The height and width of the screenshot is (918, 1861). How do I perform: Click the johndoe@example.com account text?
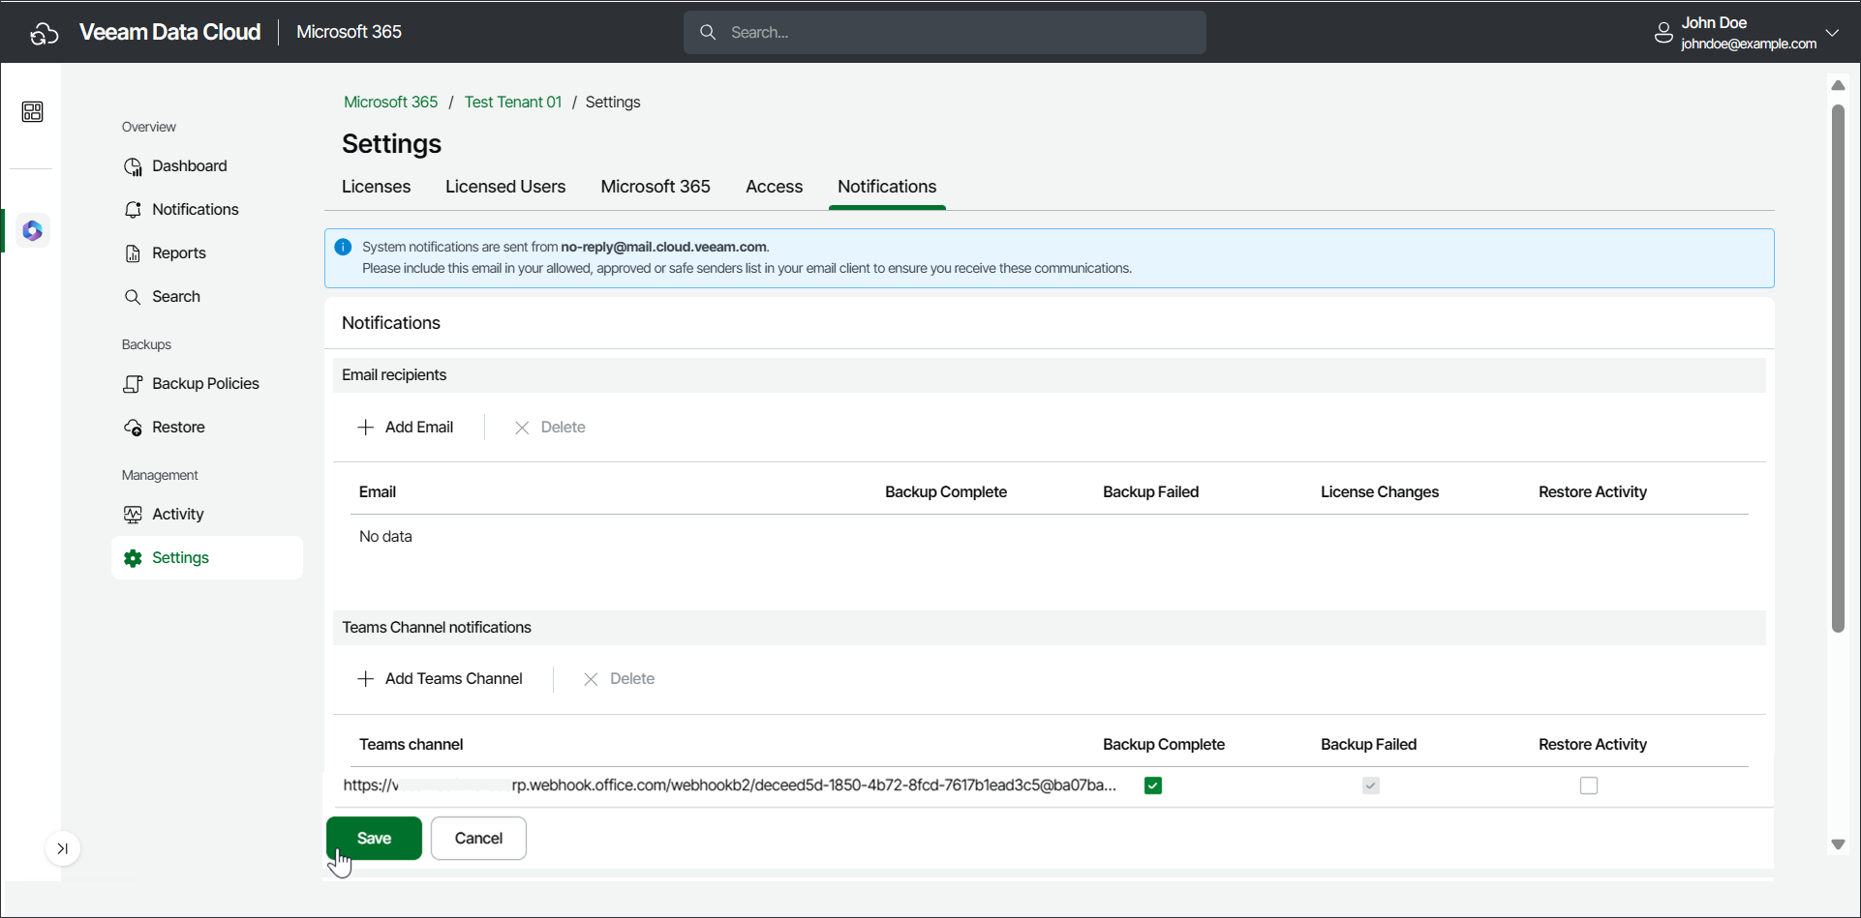(x=1749, y=44)
